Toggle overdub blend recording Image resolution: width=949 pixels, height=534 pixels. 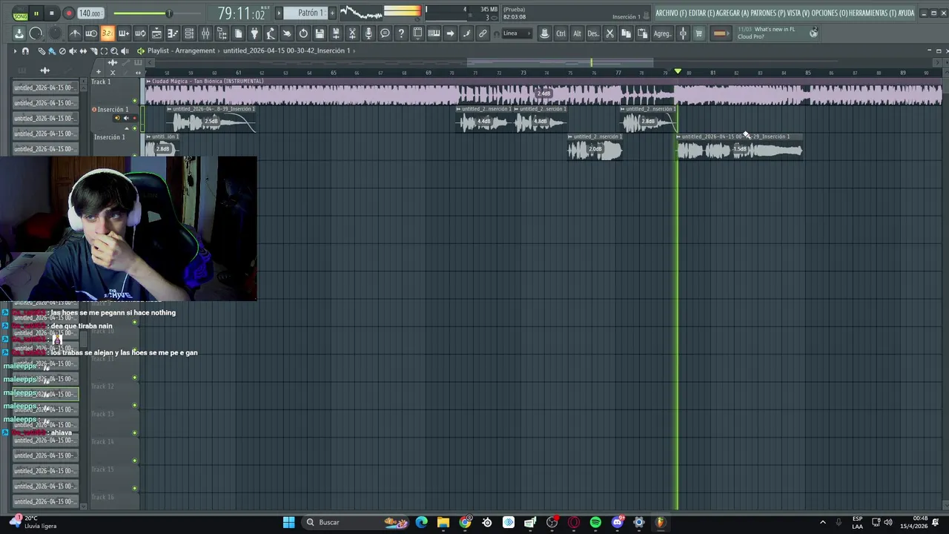coord(124,33)
